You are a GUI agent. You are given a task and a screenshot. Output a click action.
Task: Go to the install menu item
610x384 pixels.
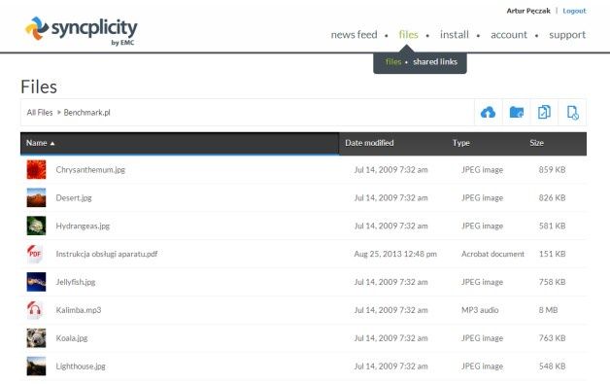[455, 35]
